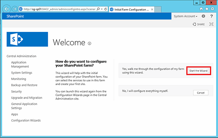218x138 pixels.
Task: Open the System Account dropdown
Action: click(x=185, y=16)
